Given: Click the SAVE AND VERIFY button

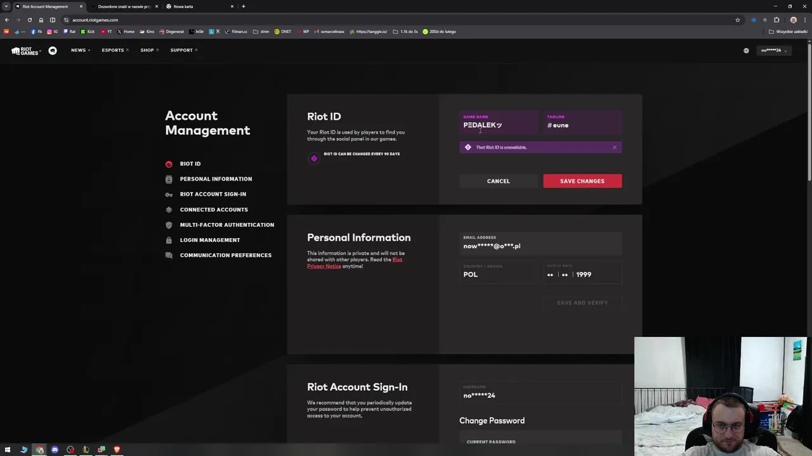Looking at the screenshot, I should (x=582, y=303).
